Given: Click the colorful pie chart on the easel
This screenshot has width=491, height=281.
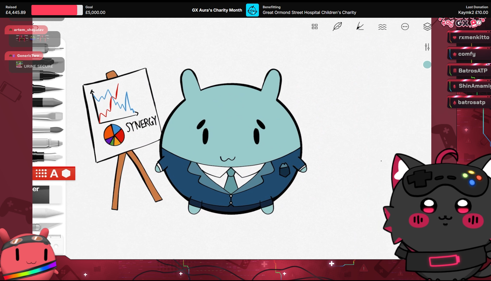Looking at the screenshot, I should click(114, 135).
